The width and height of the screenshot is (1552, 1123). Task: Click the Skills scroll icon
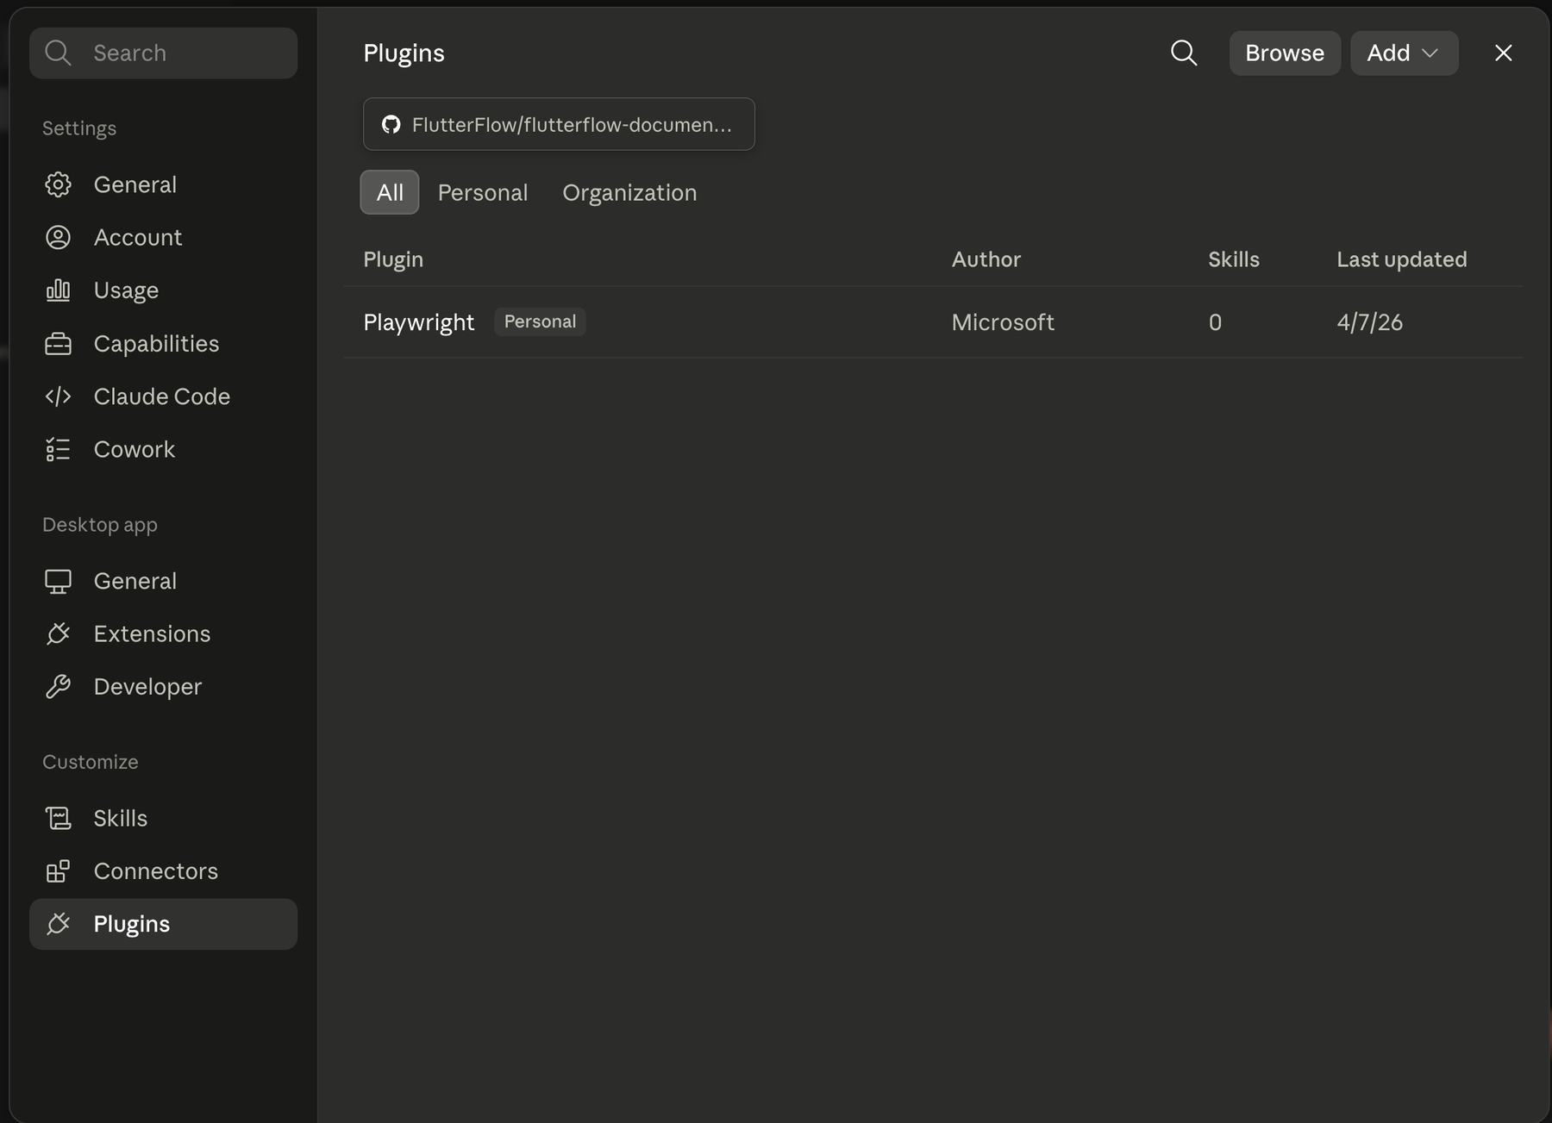[x=58, y=818]
